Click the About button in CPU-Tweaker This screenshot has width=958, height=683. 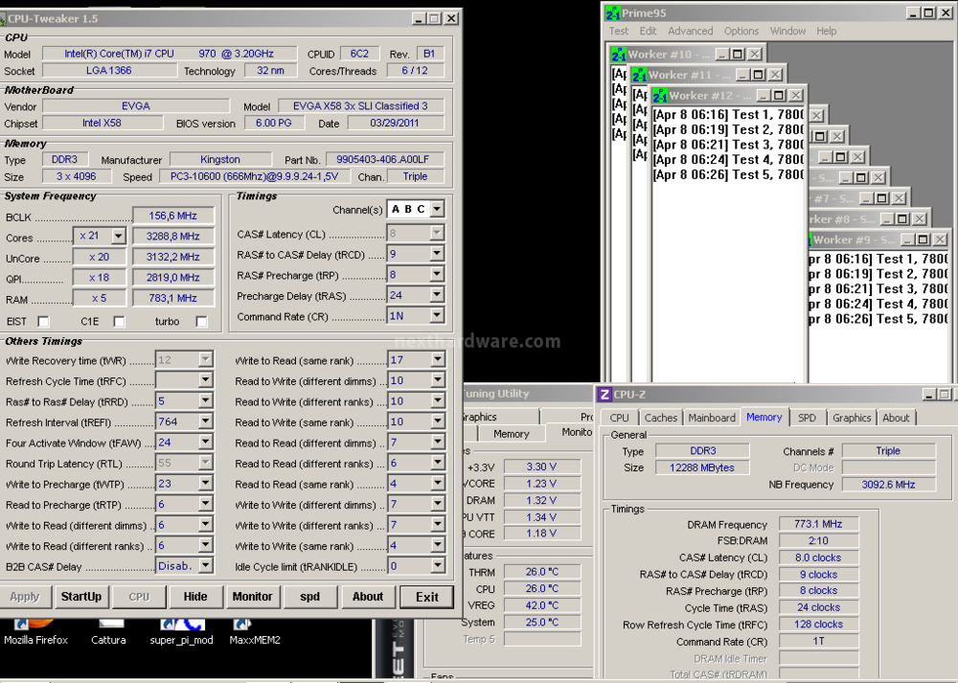coord(367,597)
